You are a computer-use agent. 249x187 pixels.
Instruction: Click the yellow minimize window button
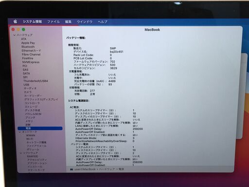[18, 29]
